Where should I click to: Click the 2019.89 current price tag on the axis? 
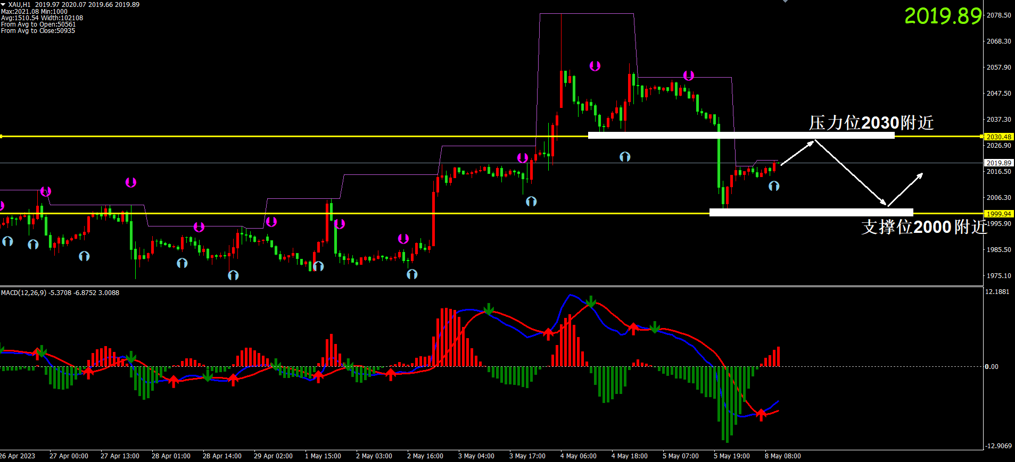point(999,163)
